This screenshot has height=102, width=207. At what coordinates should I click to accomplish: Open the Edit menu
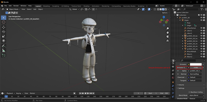tap(10, 6)
